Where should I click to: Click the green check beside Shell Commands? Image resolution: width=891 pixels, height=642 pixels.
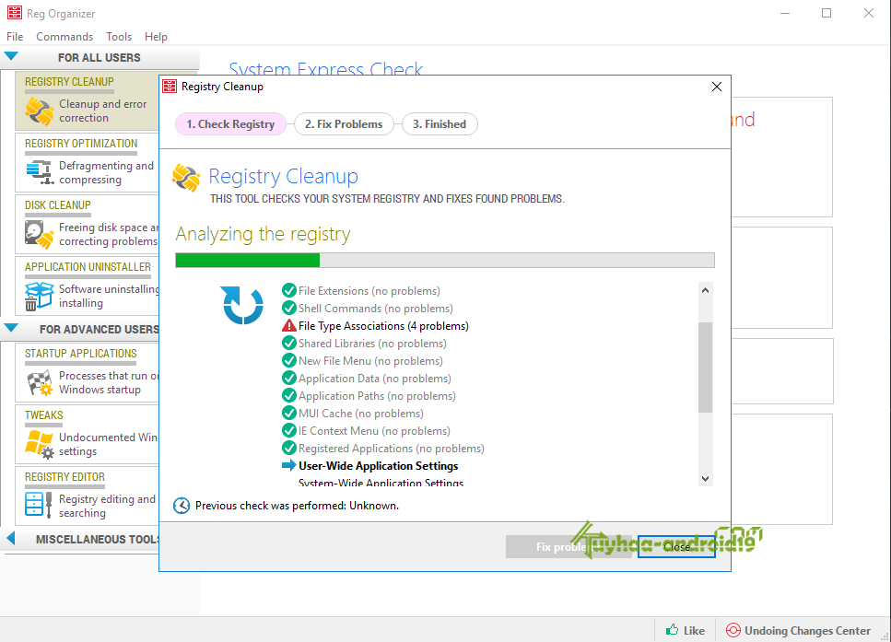click(289, 308)
